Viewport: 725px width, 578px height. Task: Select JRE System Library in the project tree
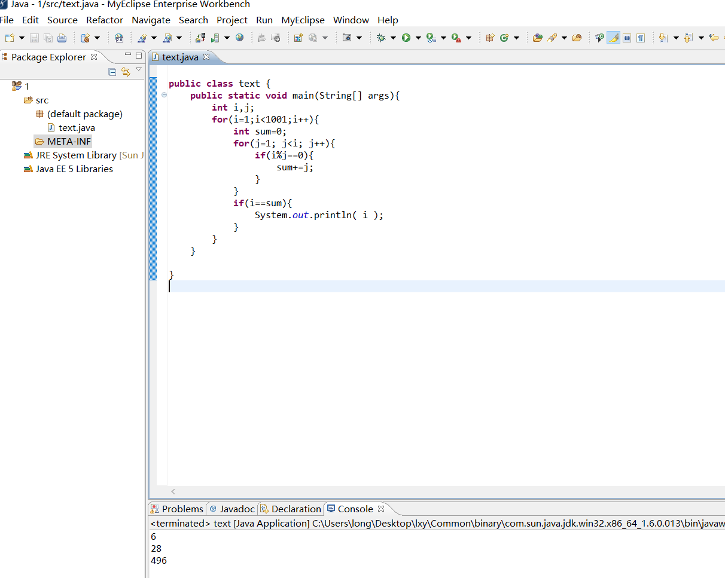click(76, 155)
